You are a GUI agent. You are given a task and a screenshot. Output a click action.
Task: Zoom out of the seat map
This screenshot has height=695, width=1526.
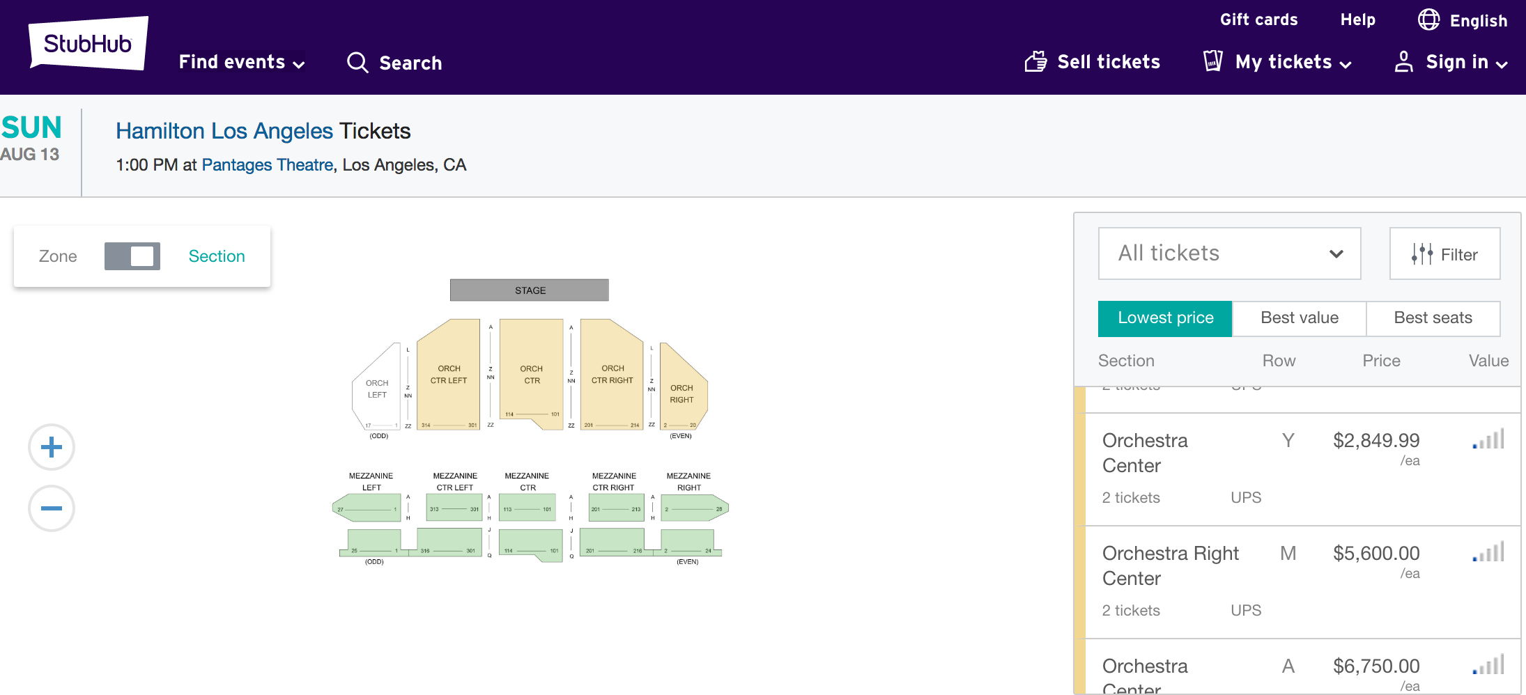pyautogui.click(x=52, y=508)
